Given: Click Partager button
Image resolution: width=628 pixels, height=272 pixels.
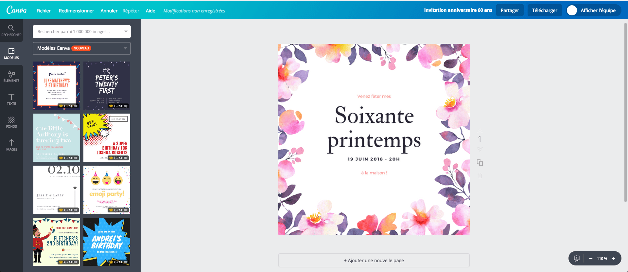Looking at the screenshot, I should (510, 10).
